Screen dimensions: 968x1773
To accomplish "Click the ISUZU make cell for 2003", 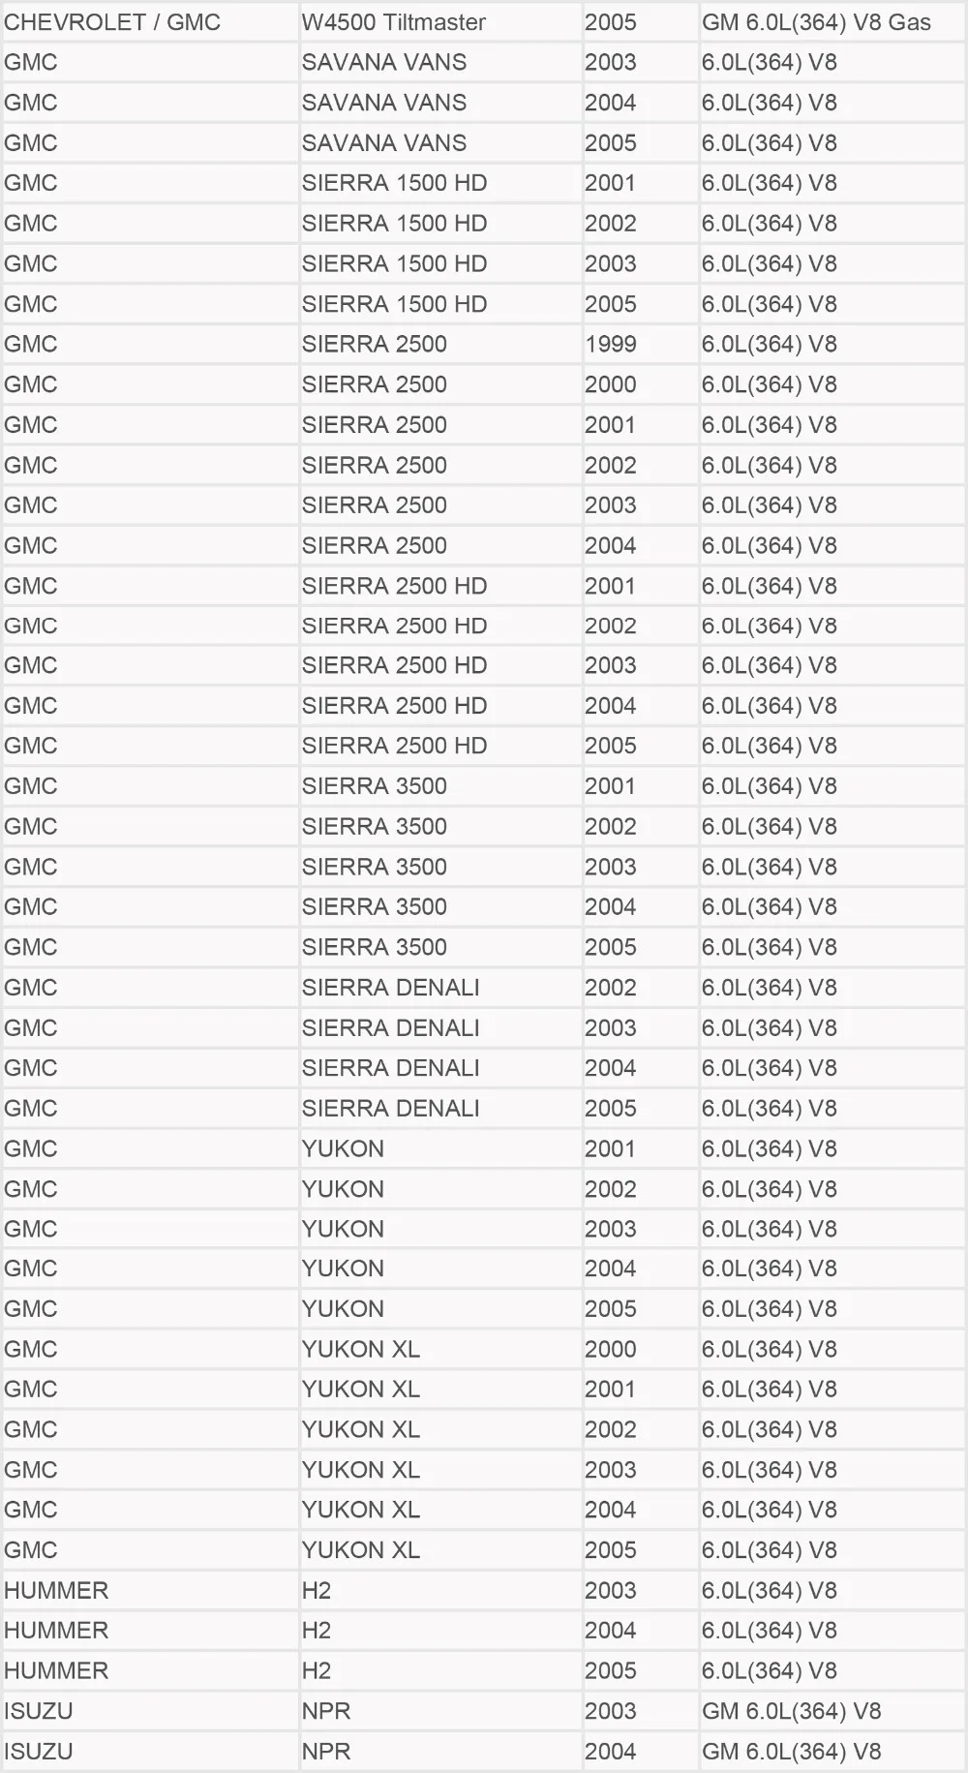I will click(x=149, y=1711).
